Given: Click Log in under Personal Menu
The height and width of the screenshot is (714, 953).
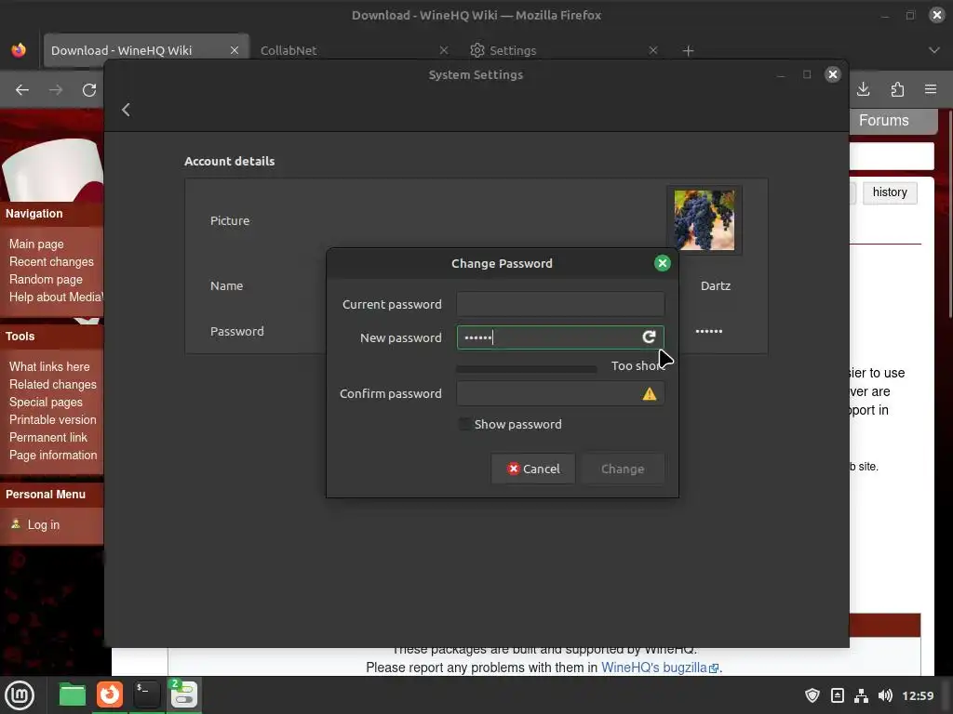Looking at the screenshot, I should pos(43,524).
